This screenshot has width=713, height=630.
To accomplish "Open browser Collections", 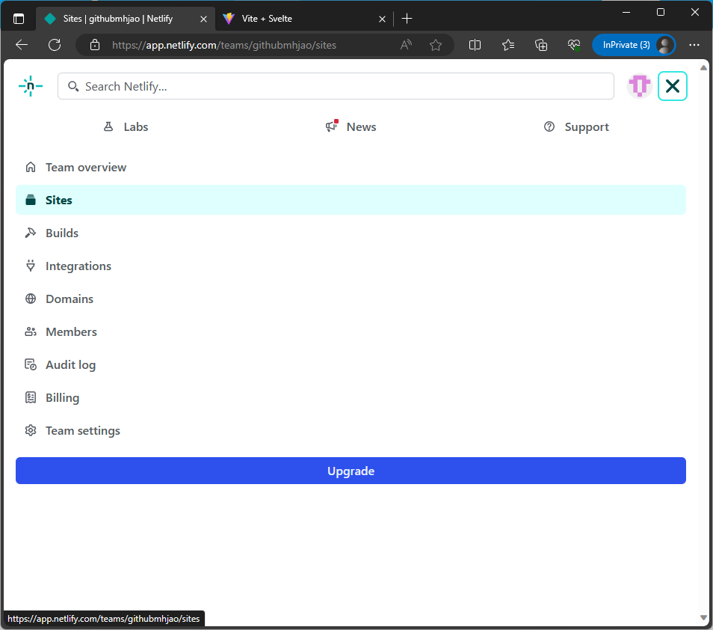I will click(x=541, y=45).
